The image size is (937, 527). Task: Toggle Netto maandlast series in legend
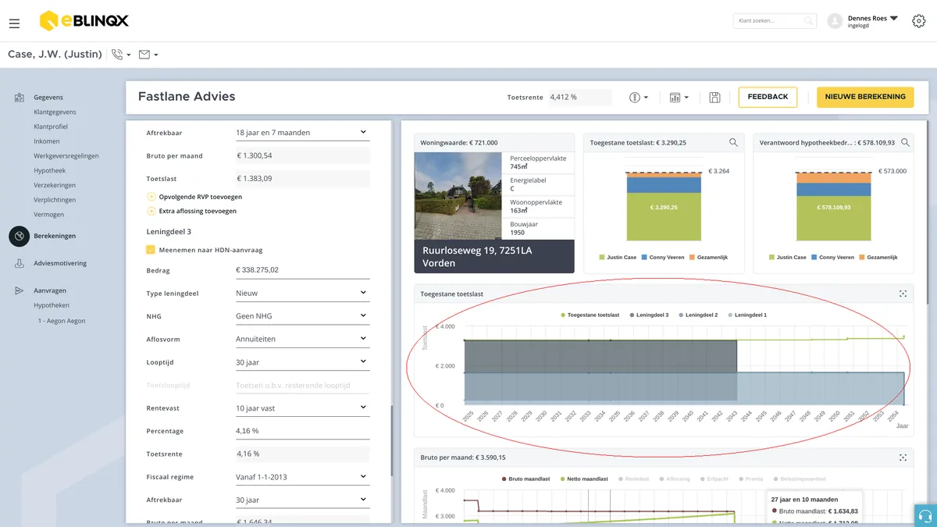coord(583,479)
